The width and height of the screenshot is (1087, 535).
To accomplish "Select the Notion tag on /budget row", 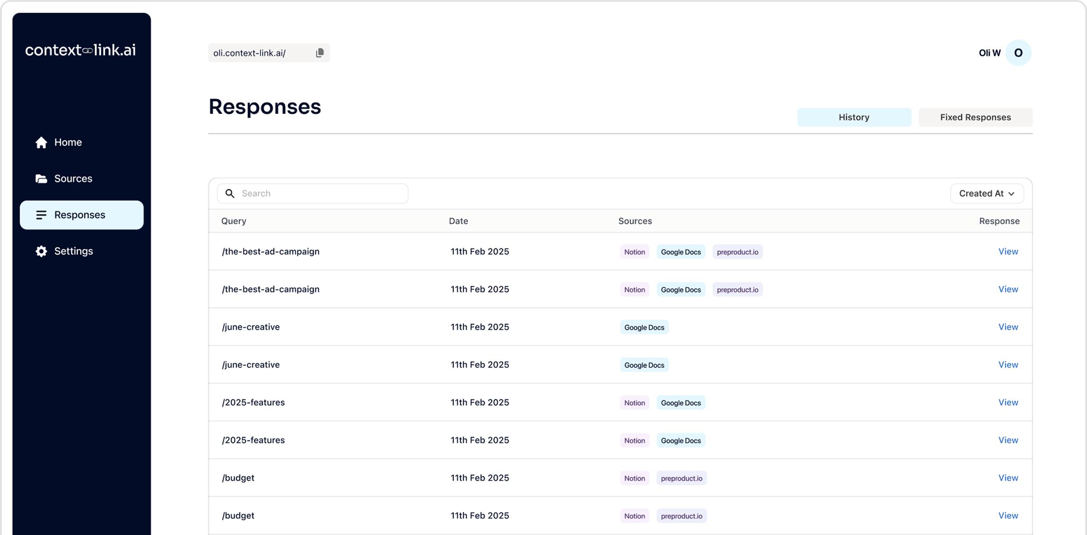I will [x=634, y=478].
